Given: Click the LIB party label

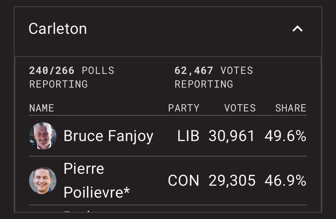Looking at the screenshot, I should coord(188,136).
